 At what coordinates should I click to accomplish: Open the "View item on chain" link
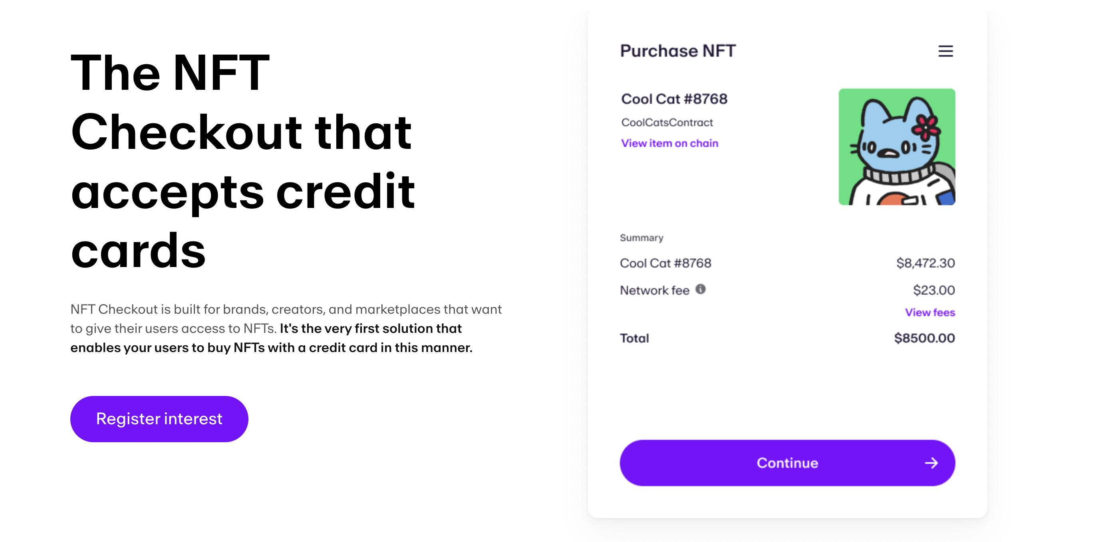coord(669,143)
